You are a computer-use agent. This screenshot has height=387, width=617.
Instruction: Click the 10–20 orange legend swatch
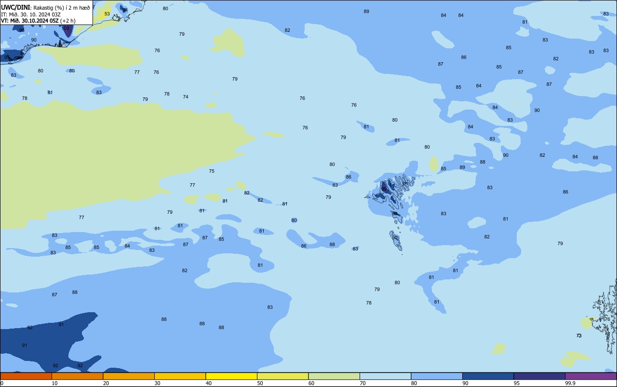tap(78, 376)
